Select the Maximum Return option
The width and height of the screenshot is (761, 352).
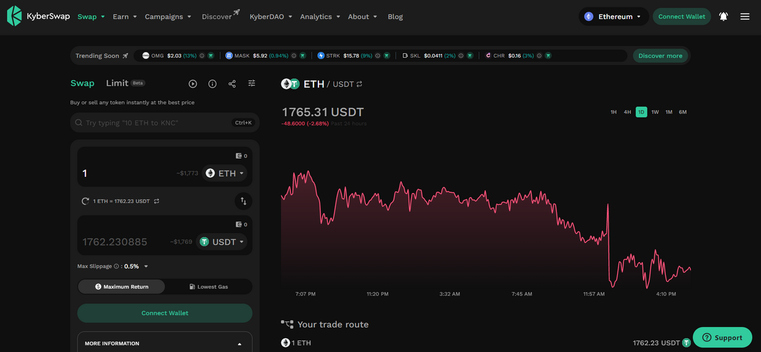point(121,287)
